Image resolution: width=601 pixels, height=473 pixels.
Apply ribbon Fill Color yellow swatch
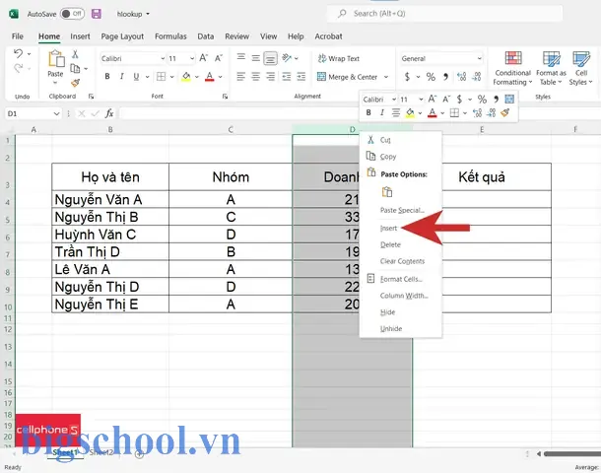coord(186,77)
